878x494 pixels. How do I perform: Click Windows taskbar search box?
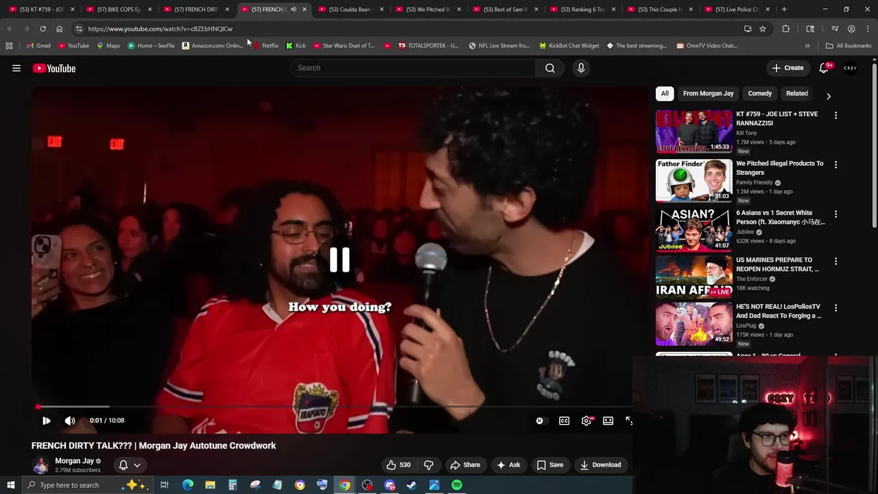(88, 485)
